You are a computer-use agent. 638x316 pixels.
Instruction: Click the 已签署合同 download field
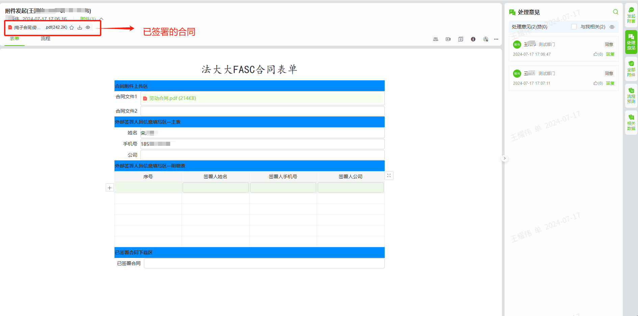pyautogui.click(x=264, y=263)
